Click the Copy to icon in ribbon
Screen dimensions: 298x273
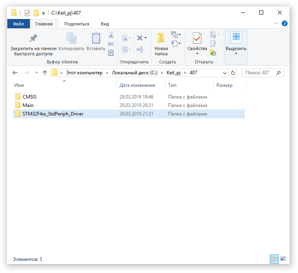[x=125, y=50]
